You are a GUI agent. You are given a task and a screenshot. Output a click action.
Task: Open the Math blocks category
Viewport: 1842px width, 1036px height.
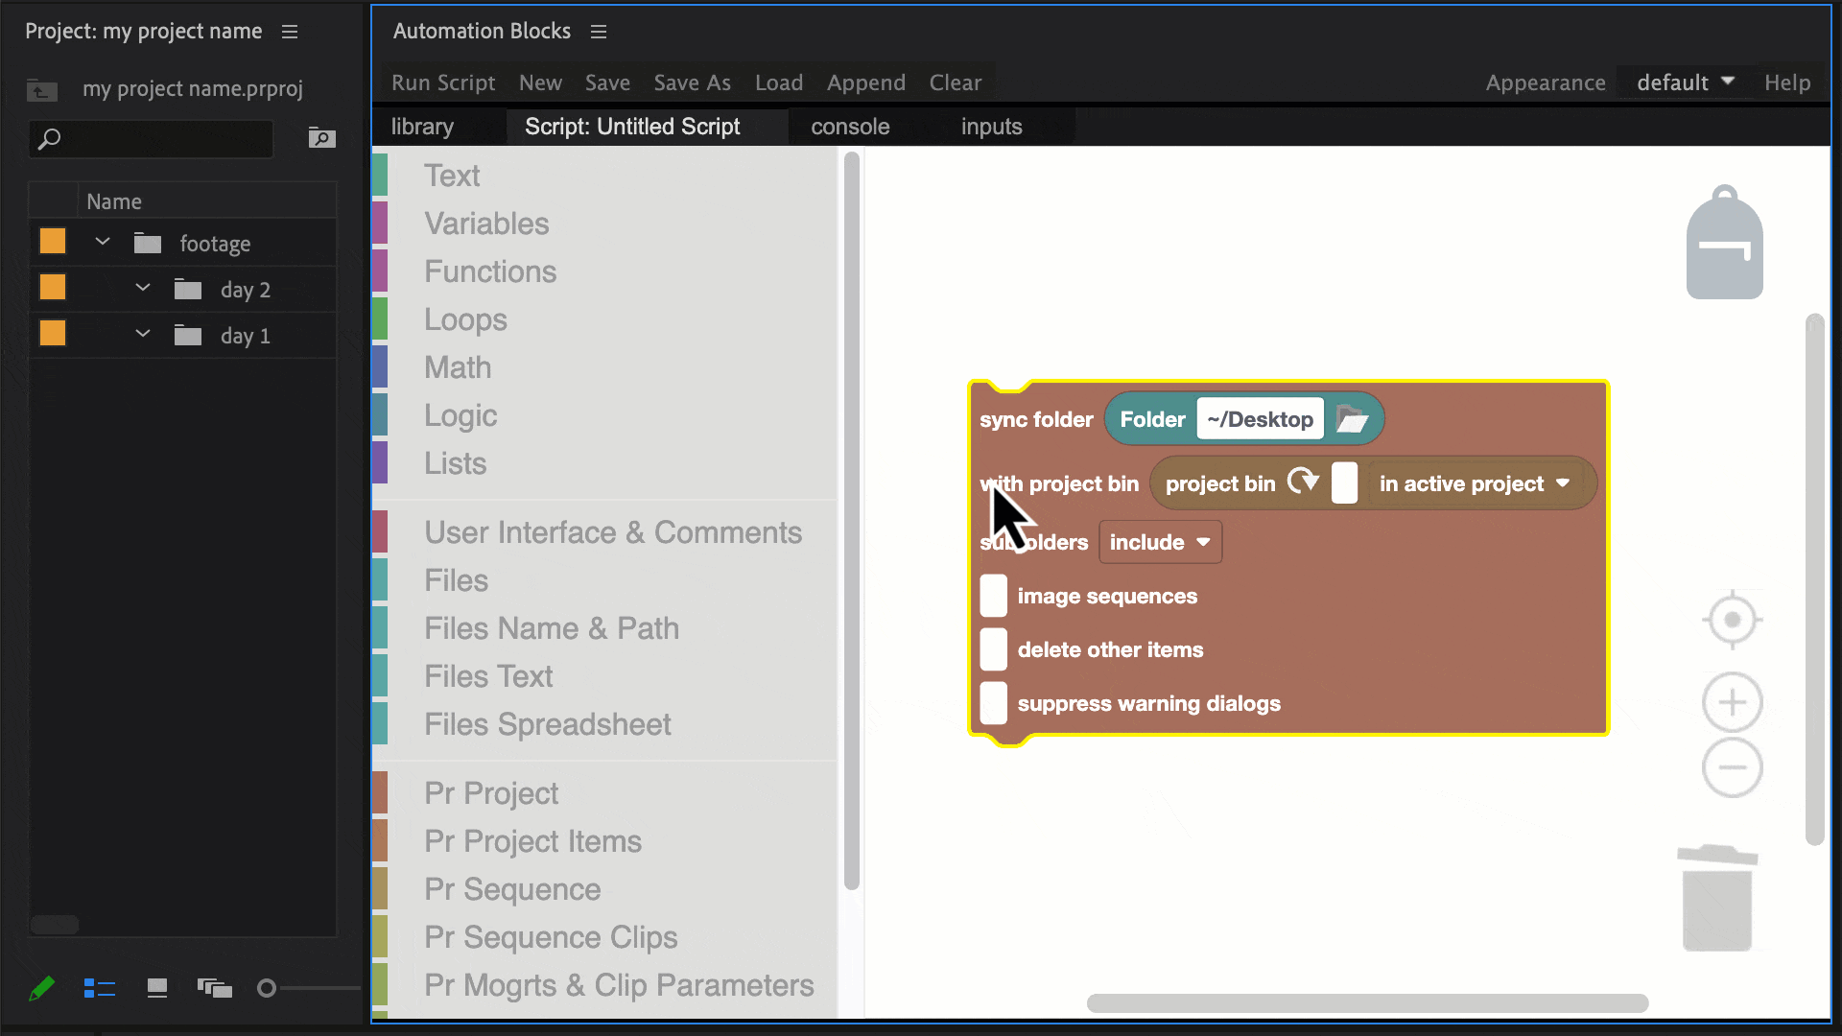[x=458, y=367]
